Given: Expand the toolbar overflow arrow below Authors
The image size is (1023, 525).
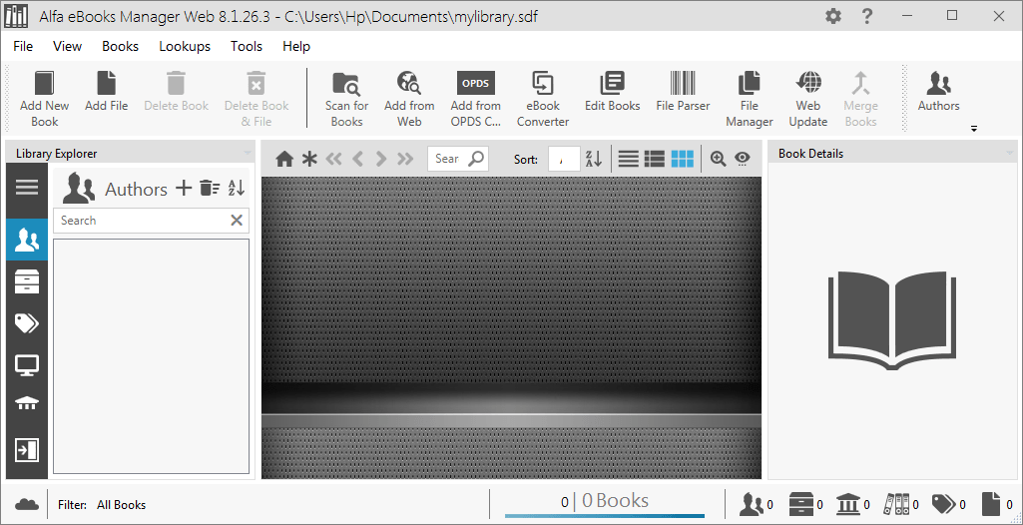Looking at the screenshot, I should (974, 129).
